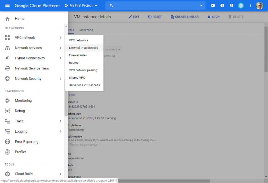Expand Logging submenu chevron
The width and height of the screenshot is (268, 183).
(x=60, y=131)
